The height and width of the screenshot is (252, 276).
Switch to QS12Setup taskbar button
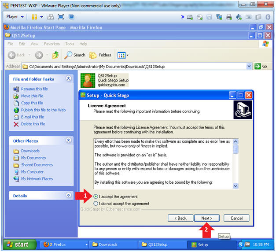pyautogui.click(x=162, y=245)
